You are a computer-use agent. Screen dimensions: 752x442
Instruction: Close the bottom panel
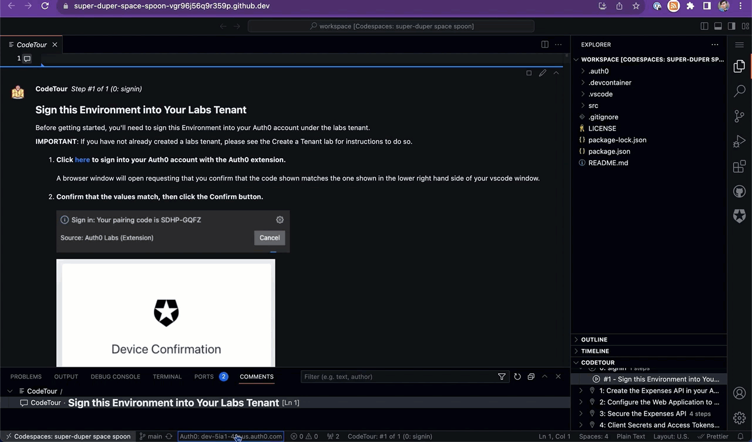(x=558, y=377)
